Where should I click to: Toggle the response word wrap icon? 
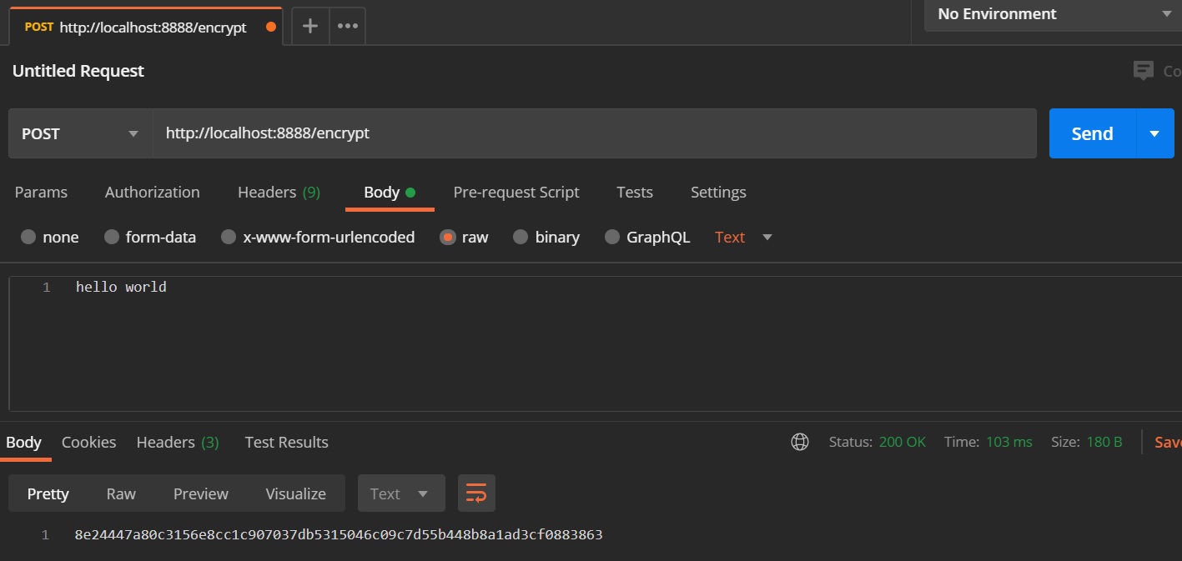[476, 493]
